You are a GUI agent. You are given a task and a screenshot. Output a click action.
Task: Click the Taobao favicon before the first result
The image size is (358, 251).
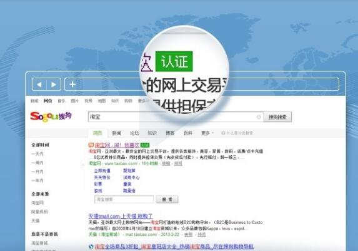91,145
